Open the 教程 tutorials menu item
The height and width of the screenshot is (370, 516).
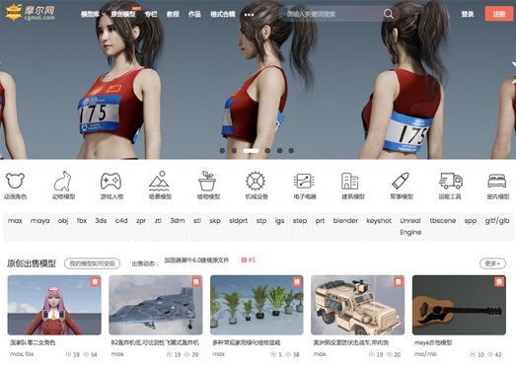pyautogui.click(x=173, y=14)
